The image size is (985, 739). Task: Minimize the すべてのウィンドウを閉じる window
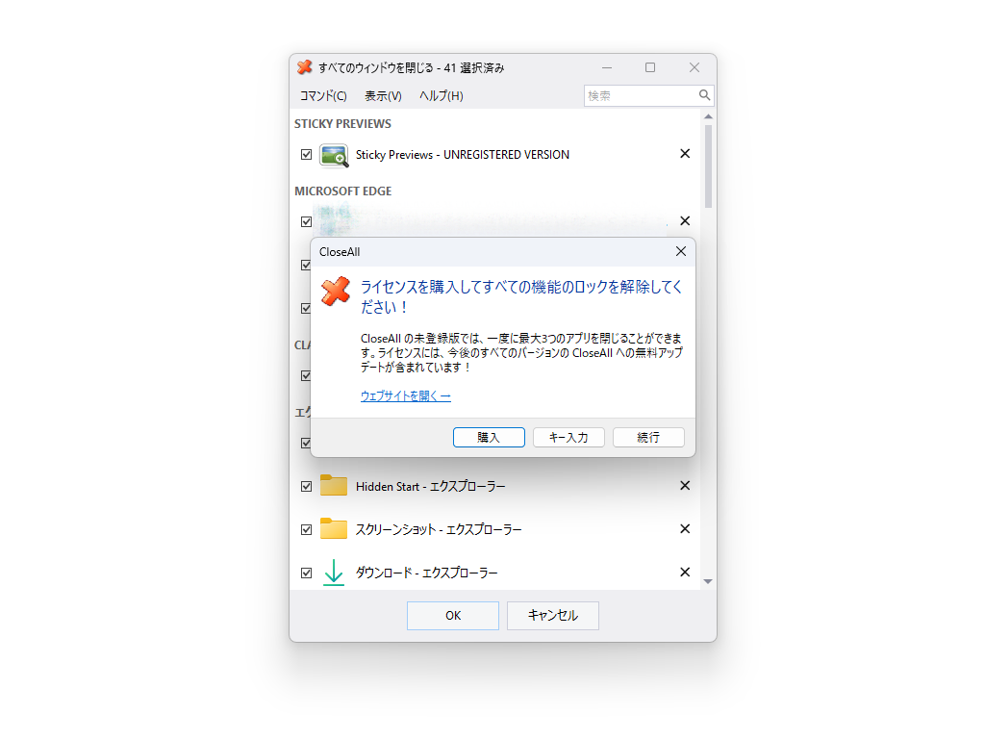[607, 67]
